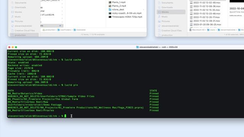This screenshot has height=137, width=244.
Task: Click the rclone_dest folder icon
Action: pyautogui.click(x=110, y=10)
